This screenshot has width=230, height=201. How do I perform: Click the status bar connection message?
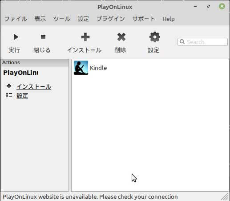click(x=90, y=197)
